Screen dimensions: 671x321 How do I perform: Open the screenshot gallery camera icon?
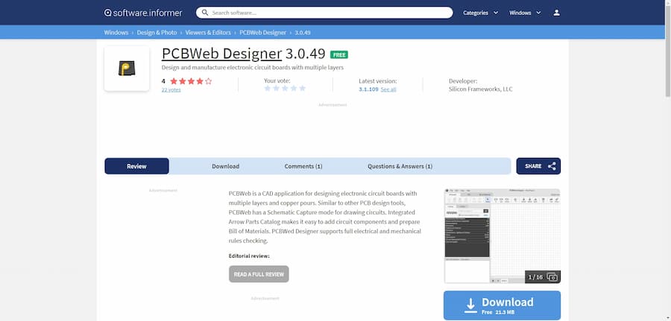(552, 277)
